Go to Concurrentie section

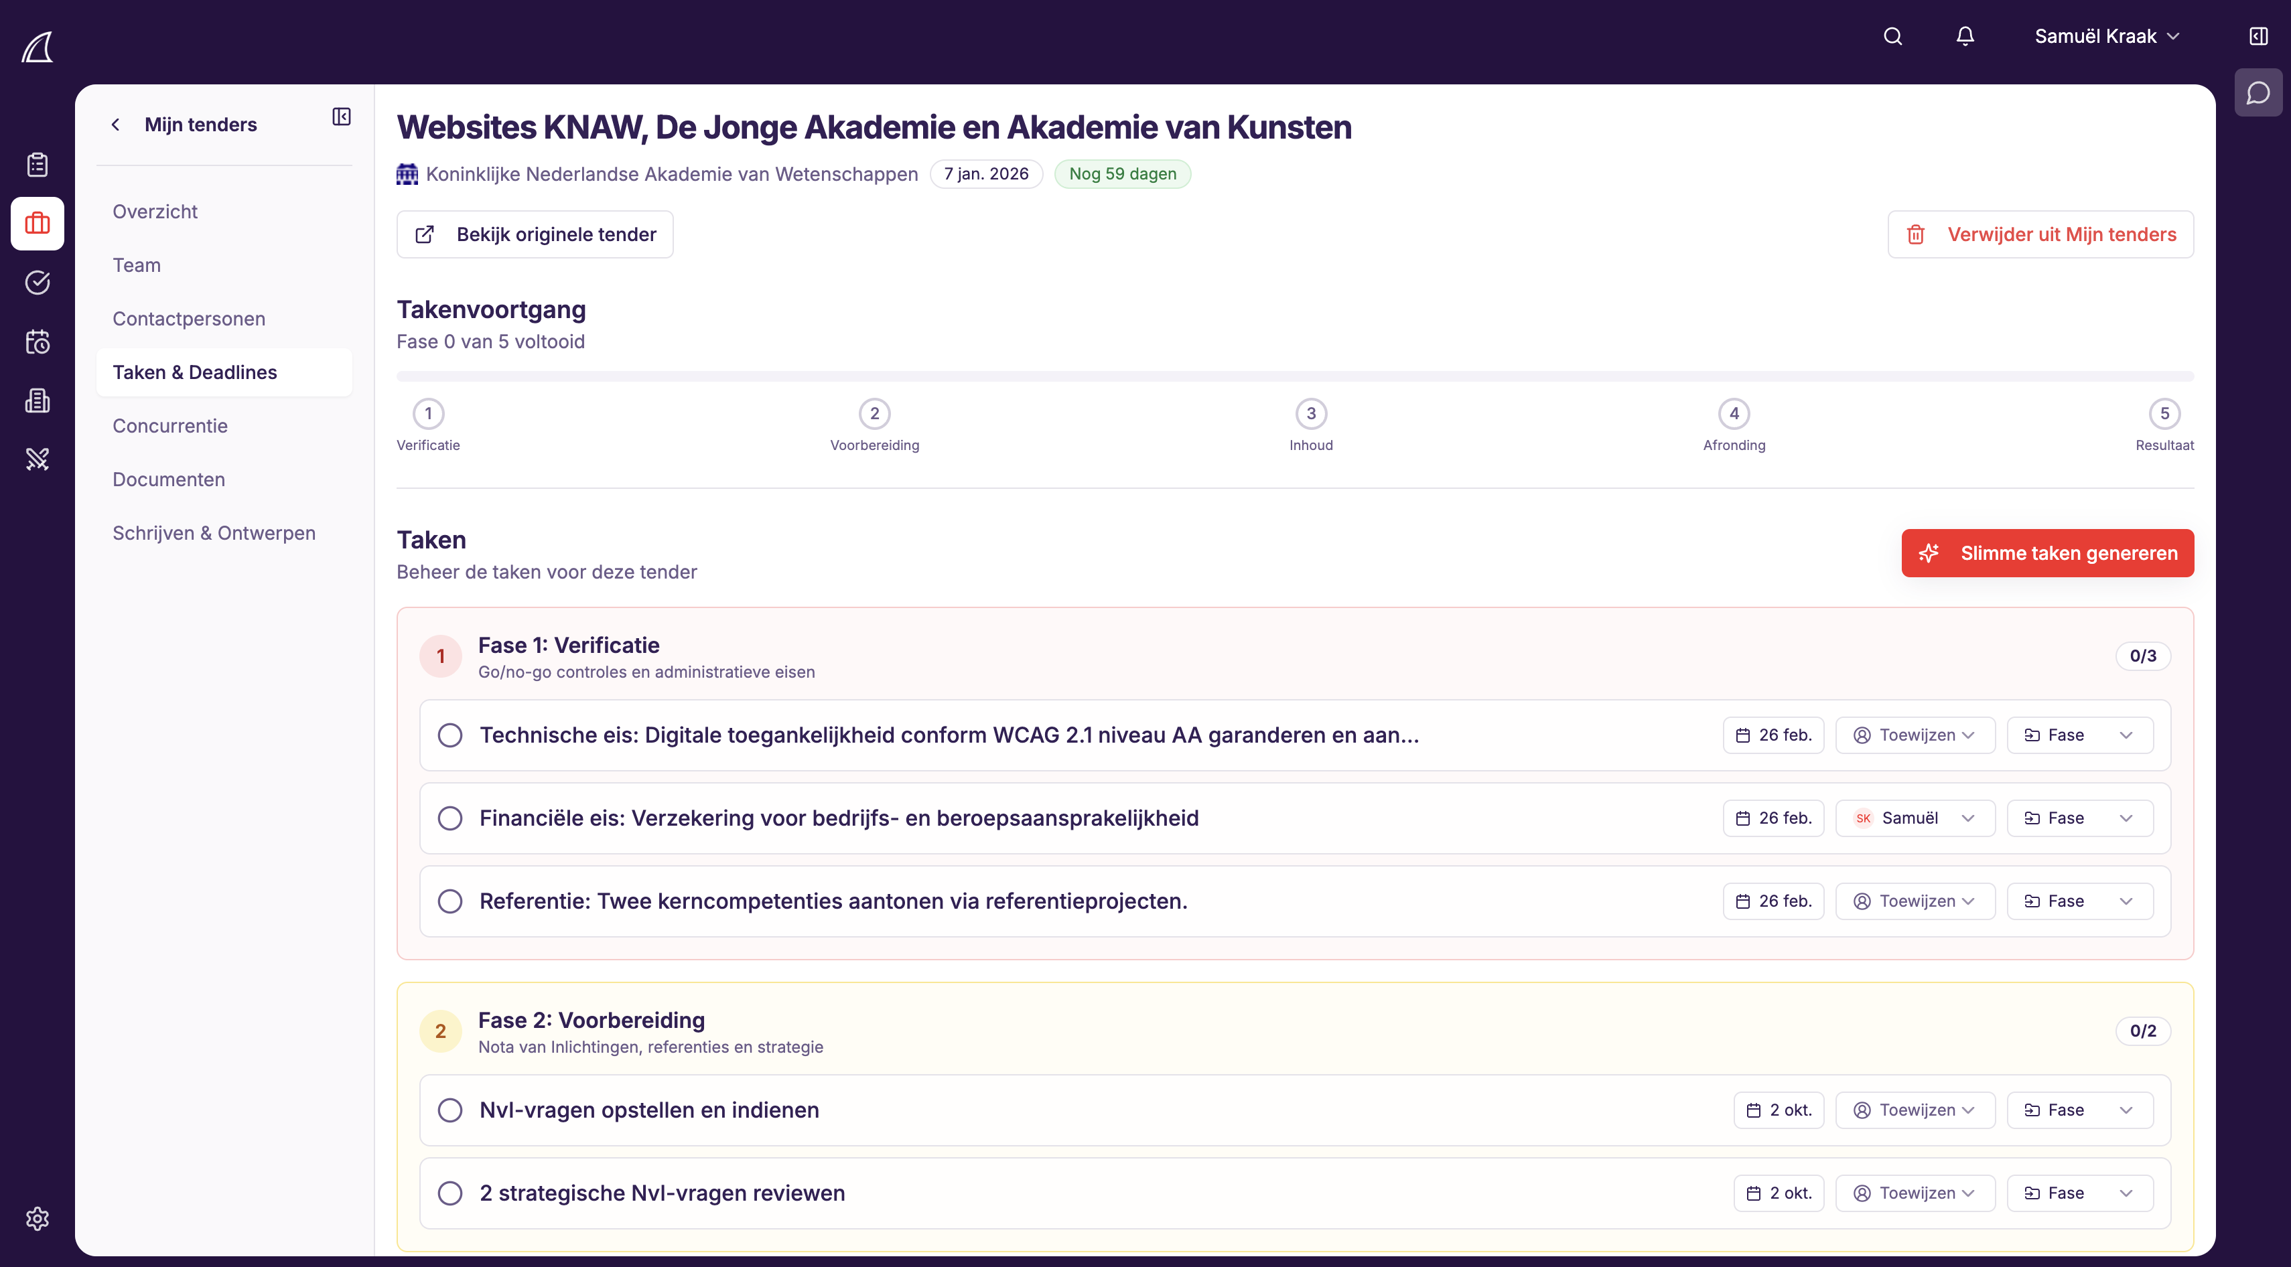170,426
